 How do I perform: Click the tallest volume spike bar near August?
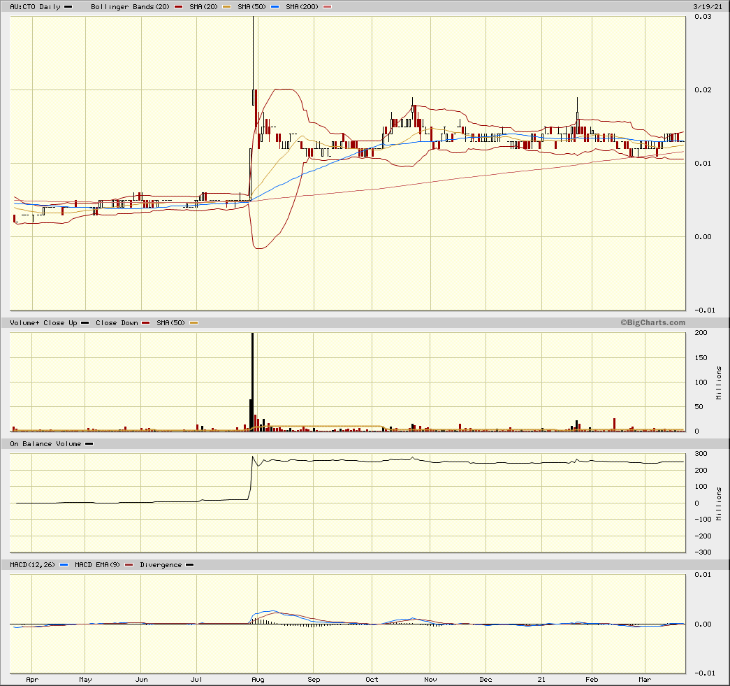point(252,382)
